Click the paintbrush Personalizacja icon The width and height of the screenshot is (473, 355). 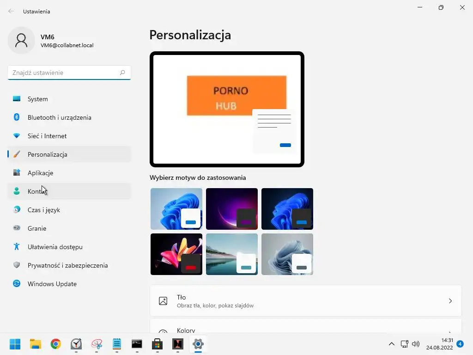coord(17,154)
